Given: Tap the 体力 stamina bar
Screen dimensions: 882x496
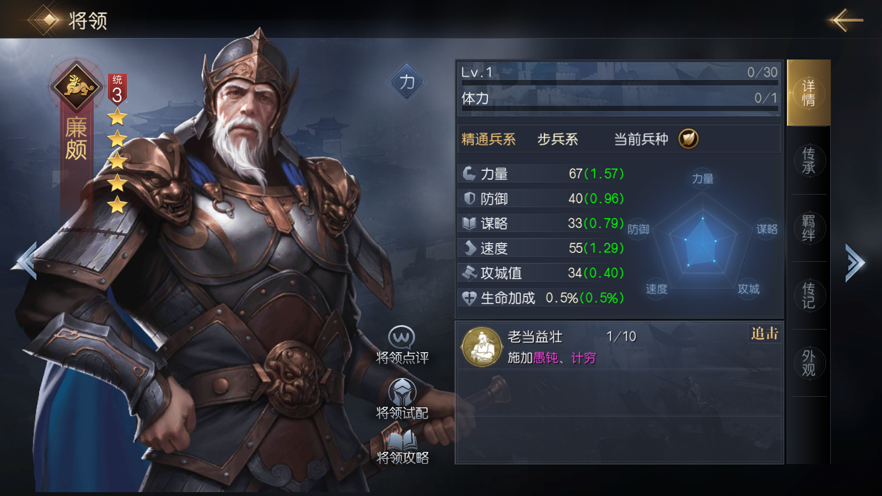Looking at the screenshot, I should click(x=620, y=109).
